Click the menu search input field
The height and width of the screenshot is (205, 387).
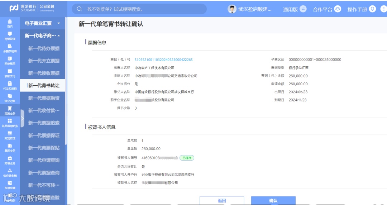pyautogui.click(x=139, y=9)
